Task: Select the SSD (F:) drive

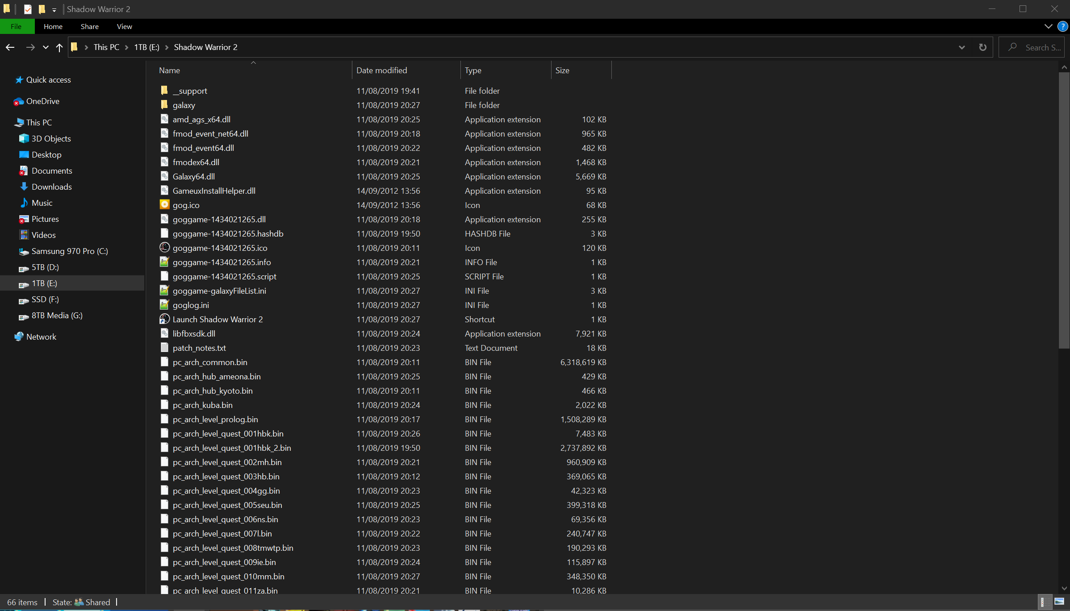Action: click(45, 299)
